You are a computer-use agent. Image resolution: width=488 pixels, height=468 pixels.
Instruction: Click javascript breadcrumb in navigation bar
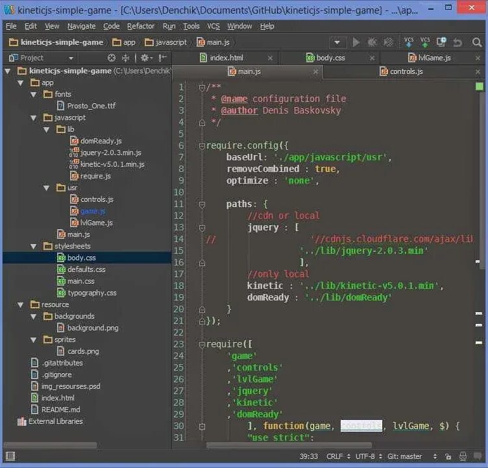point(166,42)
